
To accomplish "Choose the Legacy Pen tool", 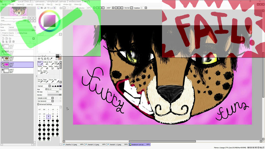I will pos(46,72).
